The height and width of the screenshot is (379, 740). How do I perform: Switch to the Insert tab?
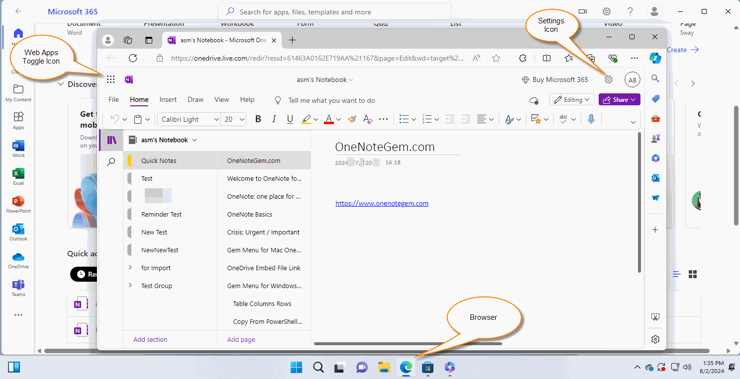coord(168,99)
